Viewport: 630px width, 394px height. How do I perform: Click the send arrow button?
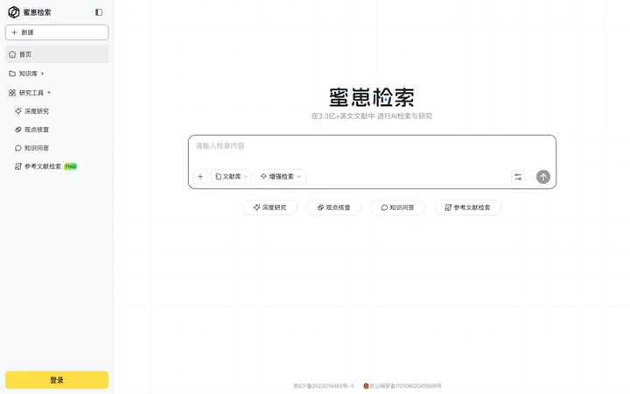pos(543,177)
